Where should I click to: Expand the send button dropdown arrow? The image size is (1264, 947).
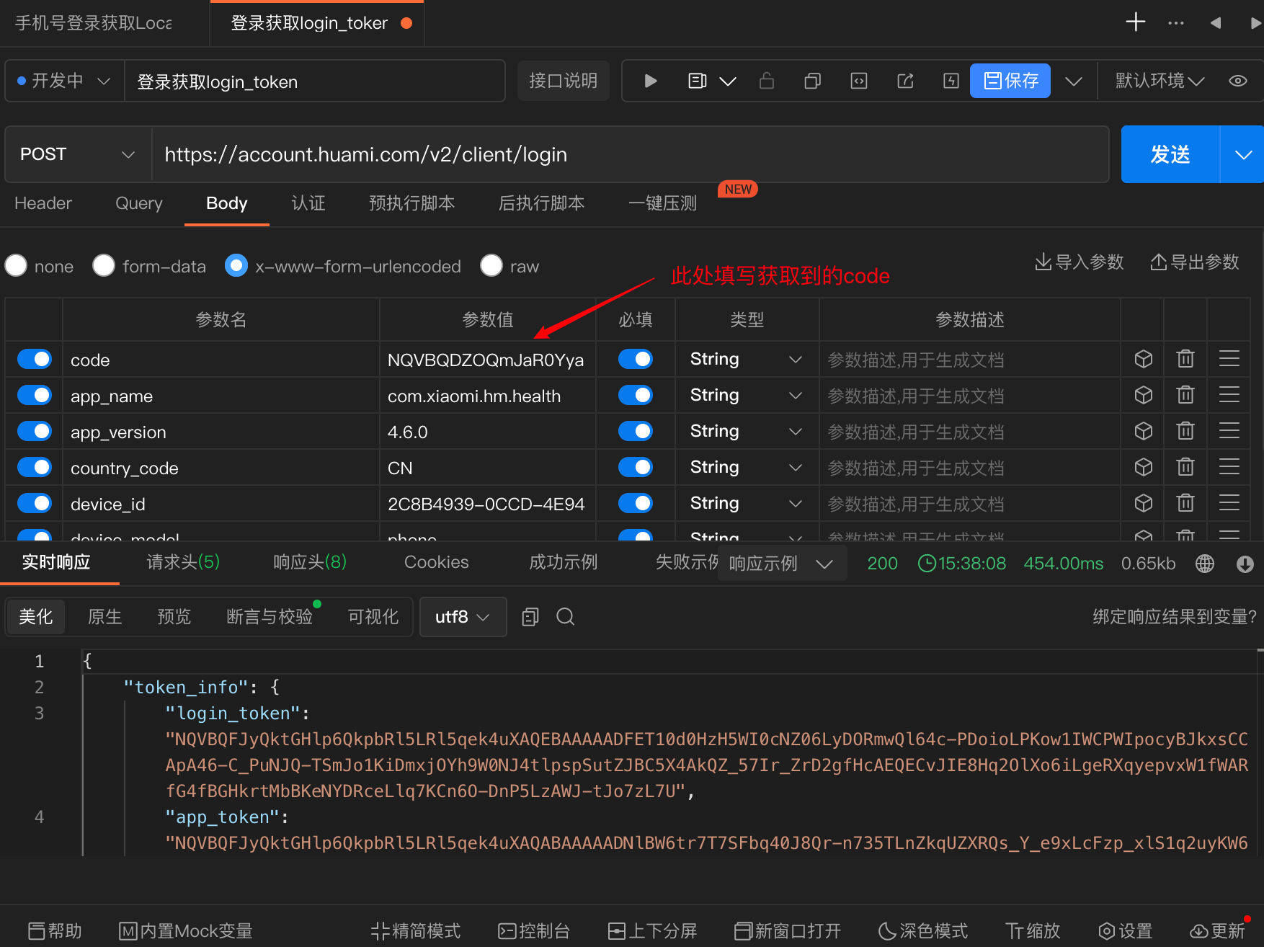[1243, 154]
